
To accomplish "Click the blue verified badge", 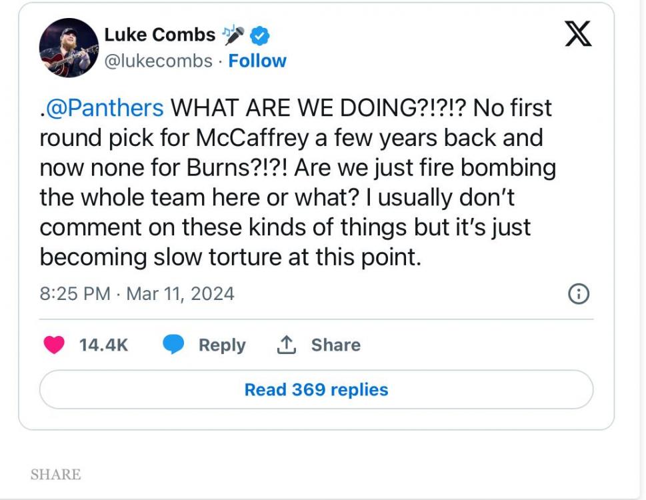I will (259, 35).
